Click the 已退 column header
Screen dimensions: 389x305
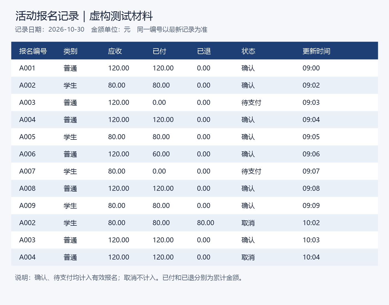(x=204, y=51)
